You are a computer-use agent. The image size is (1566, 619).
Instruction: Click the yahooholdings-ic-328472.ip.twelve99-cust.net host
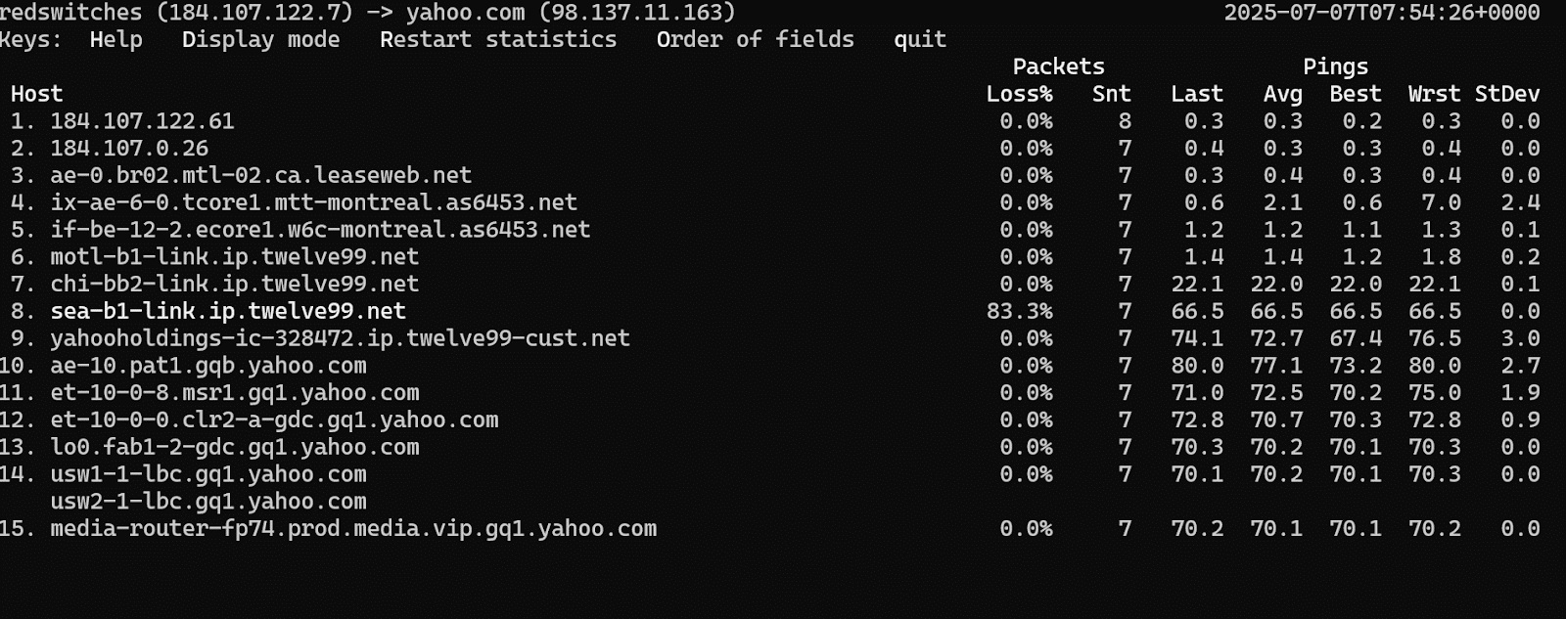pos(340,338)
